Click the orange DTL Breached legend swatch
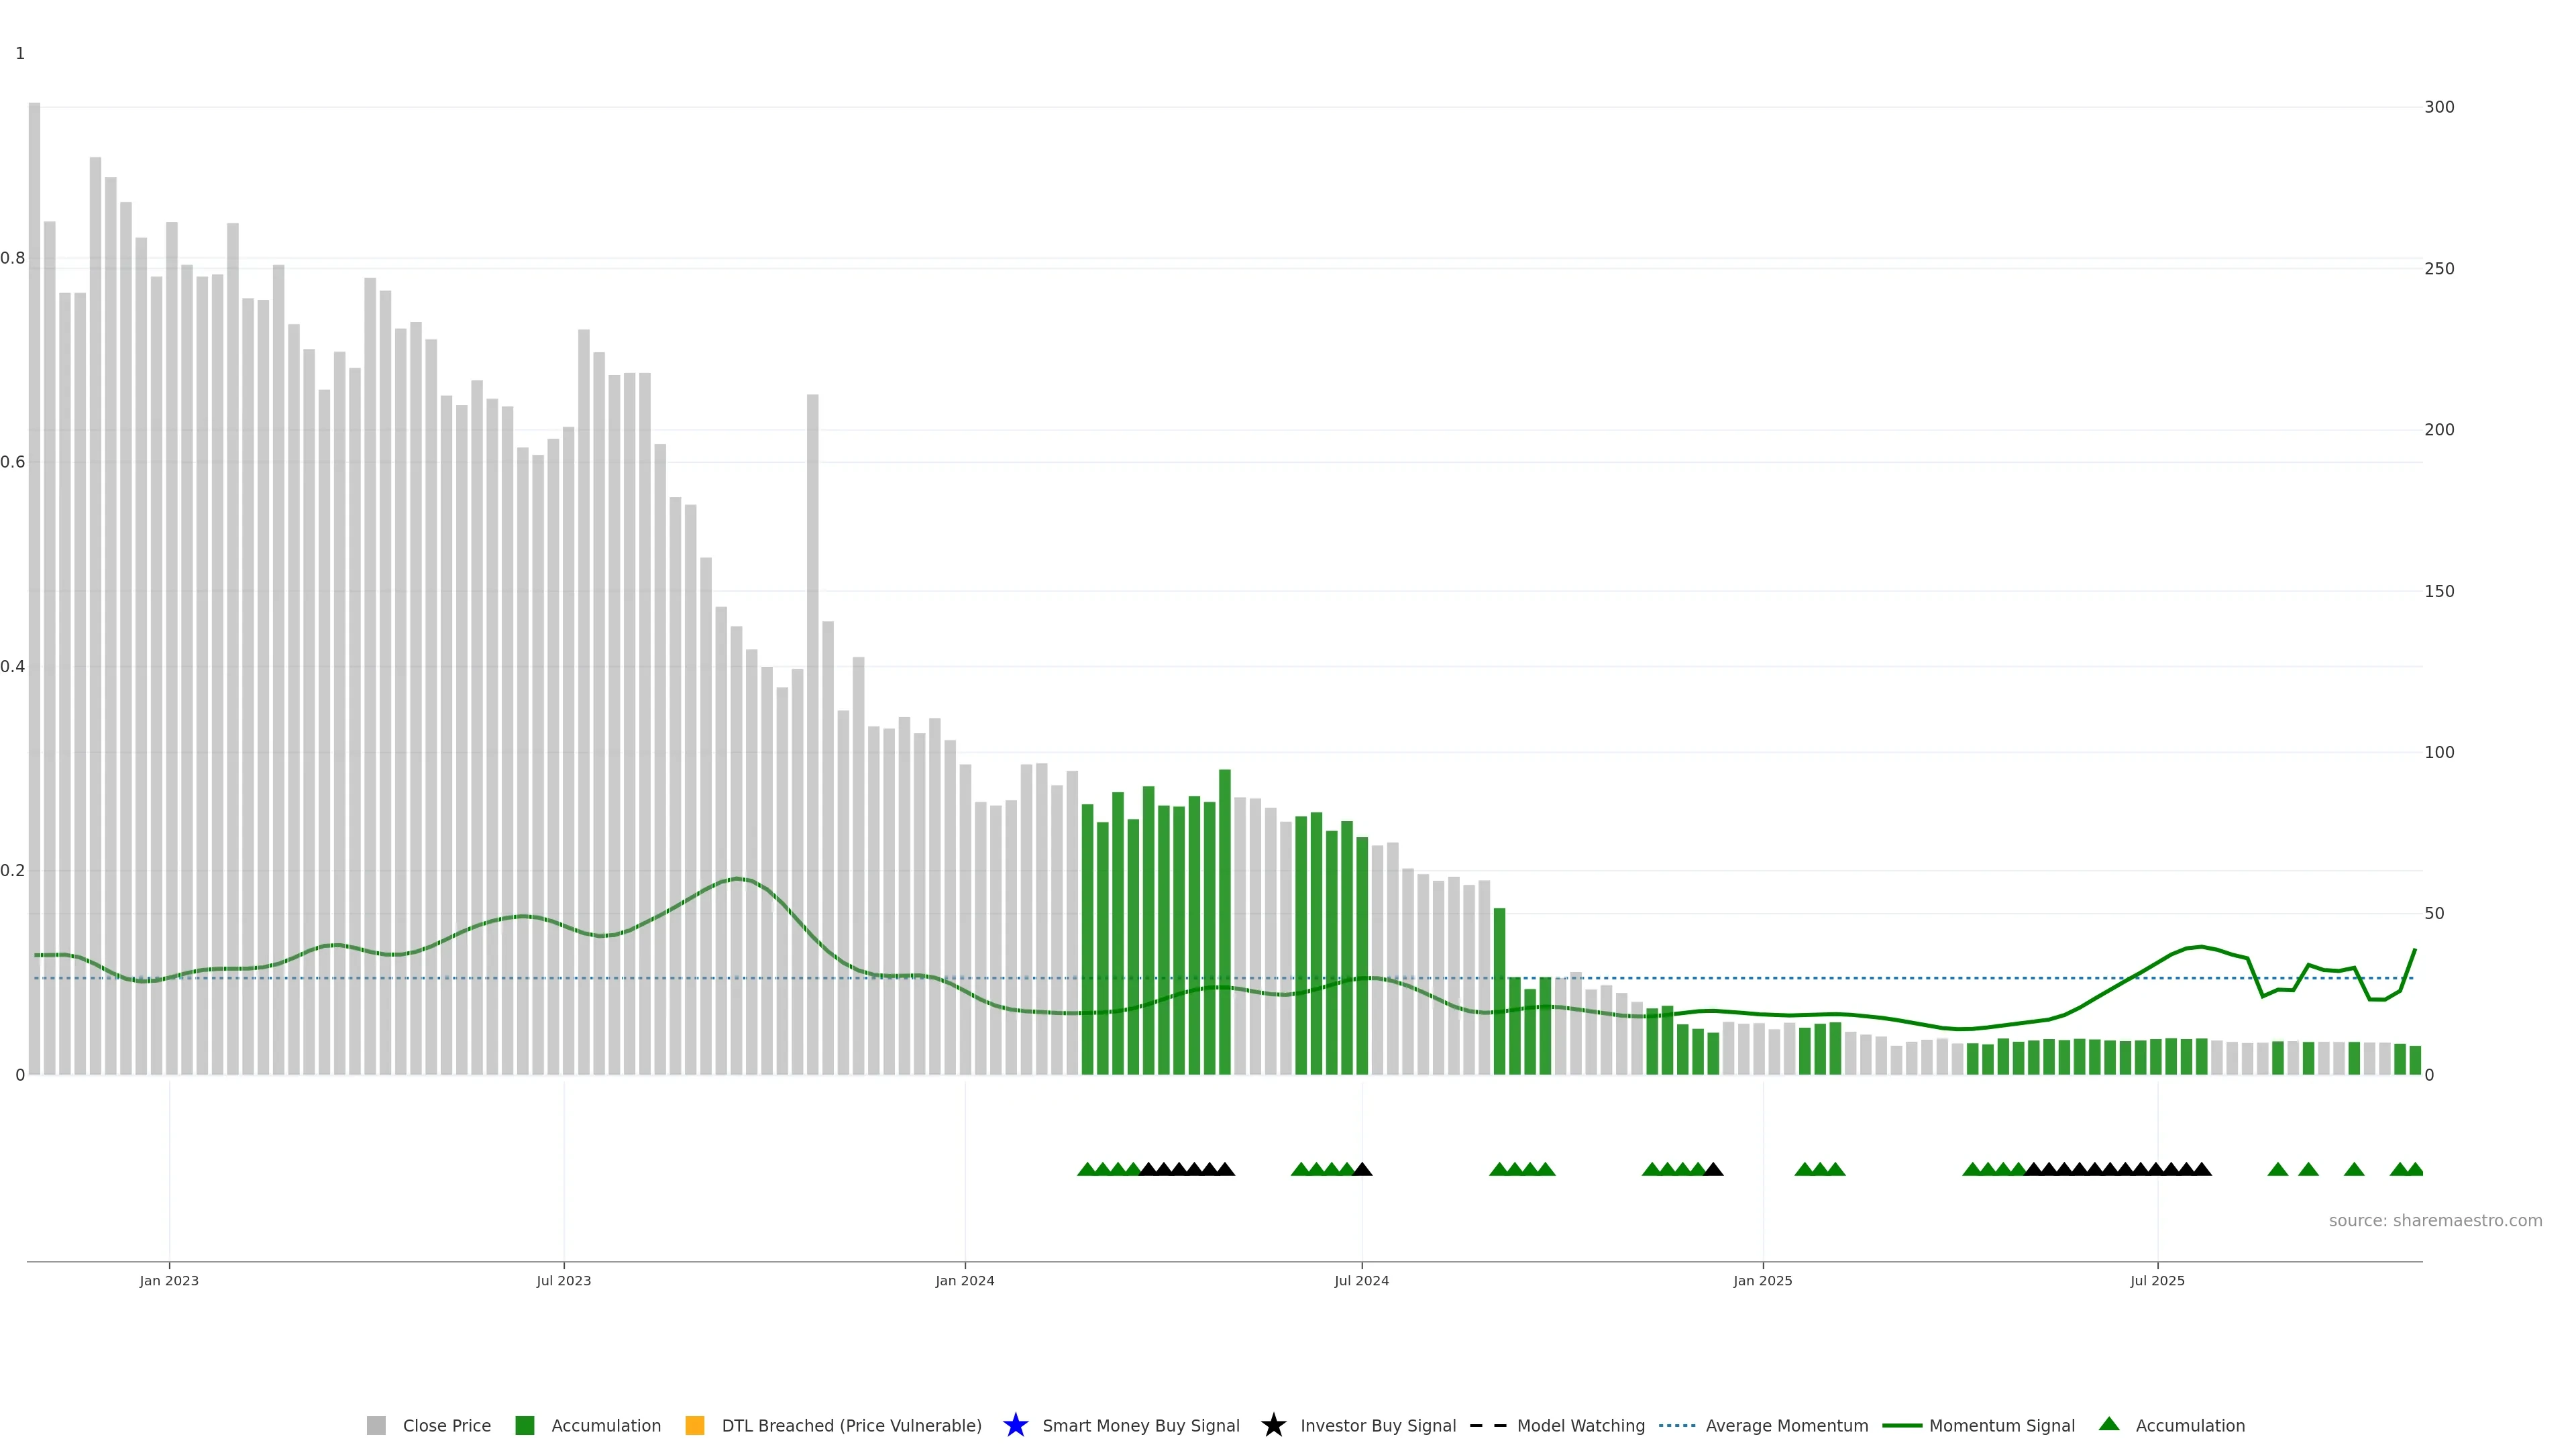Viewport: 2576px width, 1449px height. click(694, 1425)
